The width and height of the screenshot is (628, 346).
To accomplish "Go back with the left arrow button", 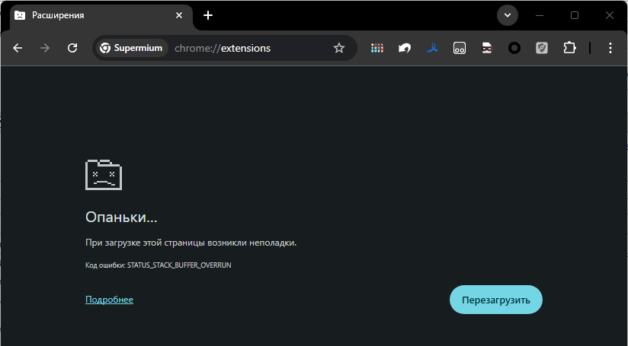I will [18, 49].
